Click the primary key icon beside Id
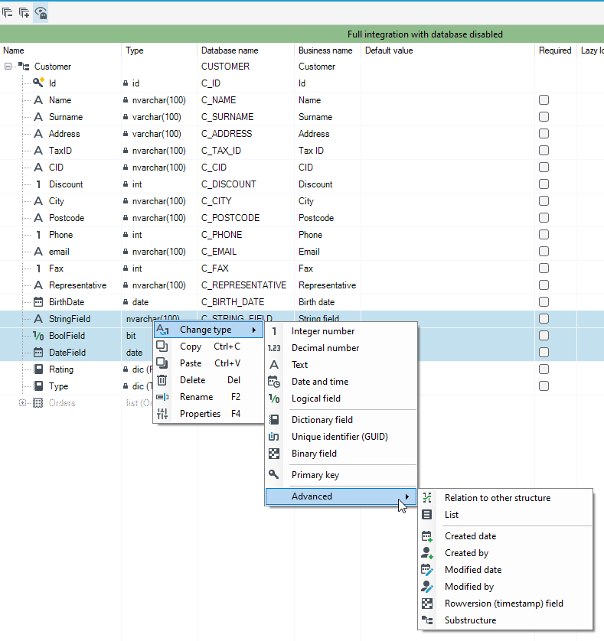604x641 pixels. [x=38, y=83]
